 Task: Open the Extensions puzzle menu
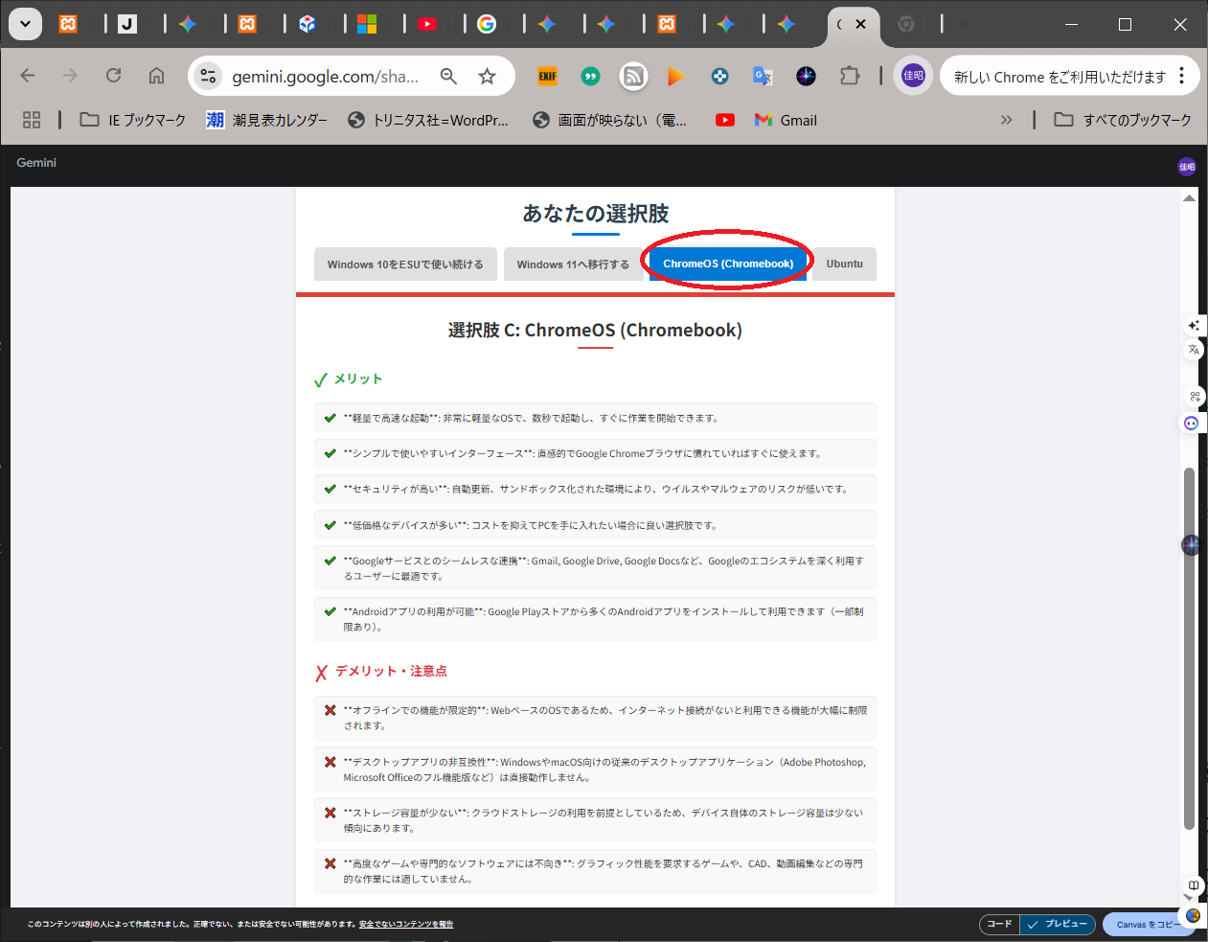pos(850,76)
